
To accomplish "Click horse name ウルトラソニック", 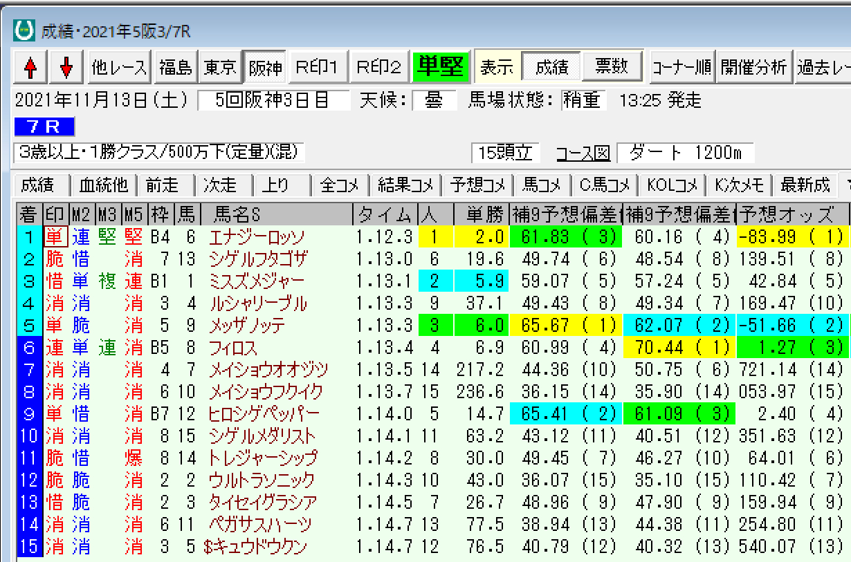I will pyautogui.click(x=261, y=480).
